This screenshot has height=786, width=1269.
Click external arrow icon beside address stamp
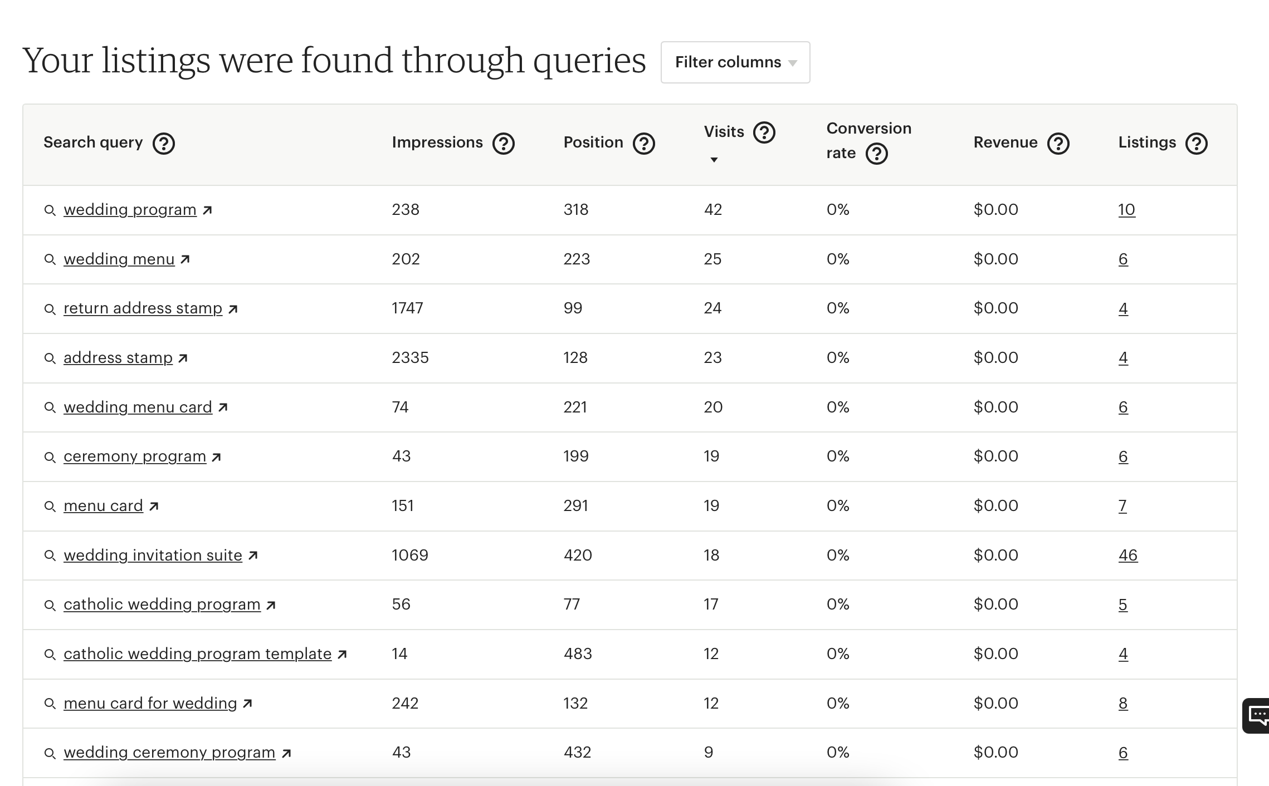click(x=183, y=358)
